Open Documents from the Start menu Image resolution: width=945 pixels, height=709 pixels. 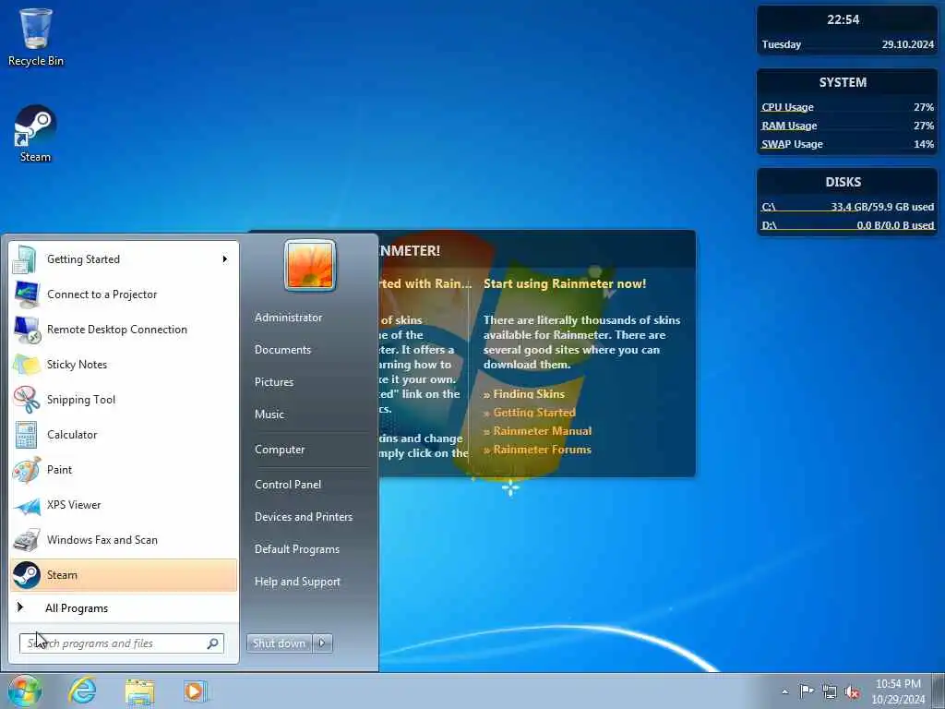point(282,350)
